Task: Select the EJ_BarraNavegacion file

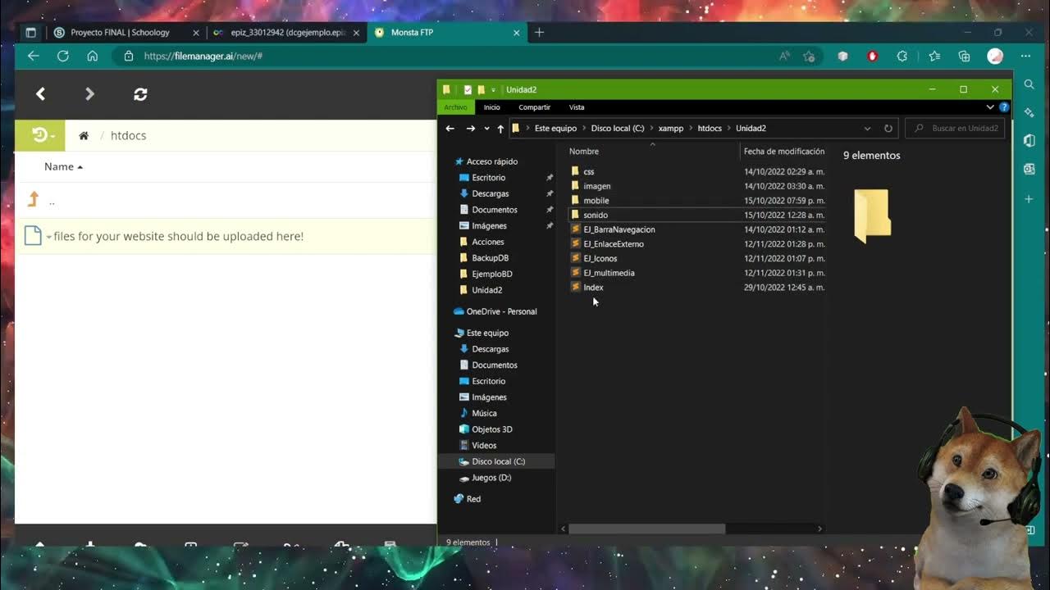Action: pos(619,229)
